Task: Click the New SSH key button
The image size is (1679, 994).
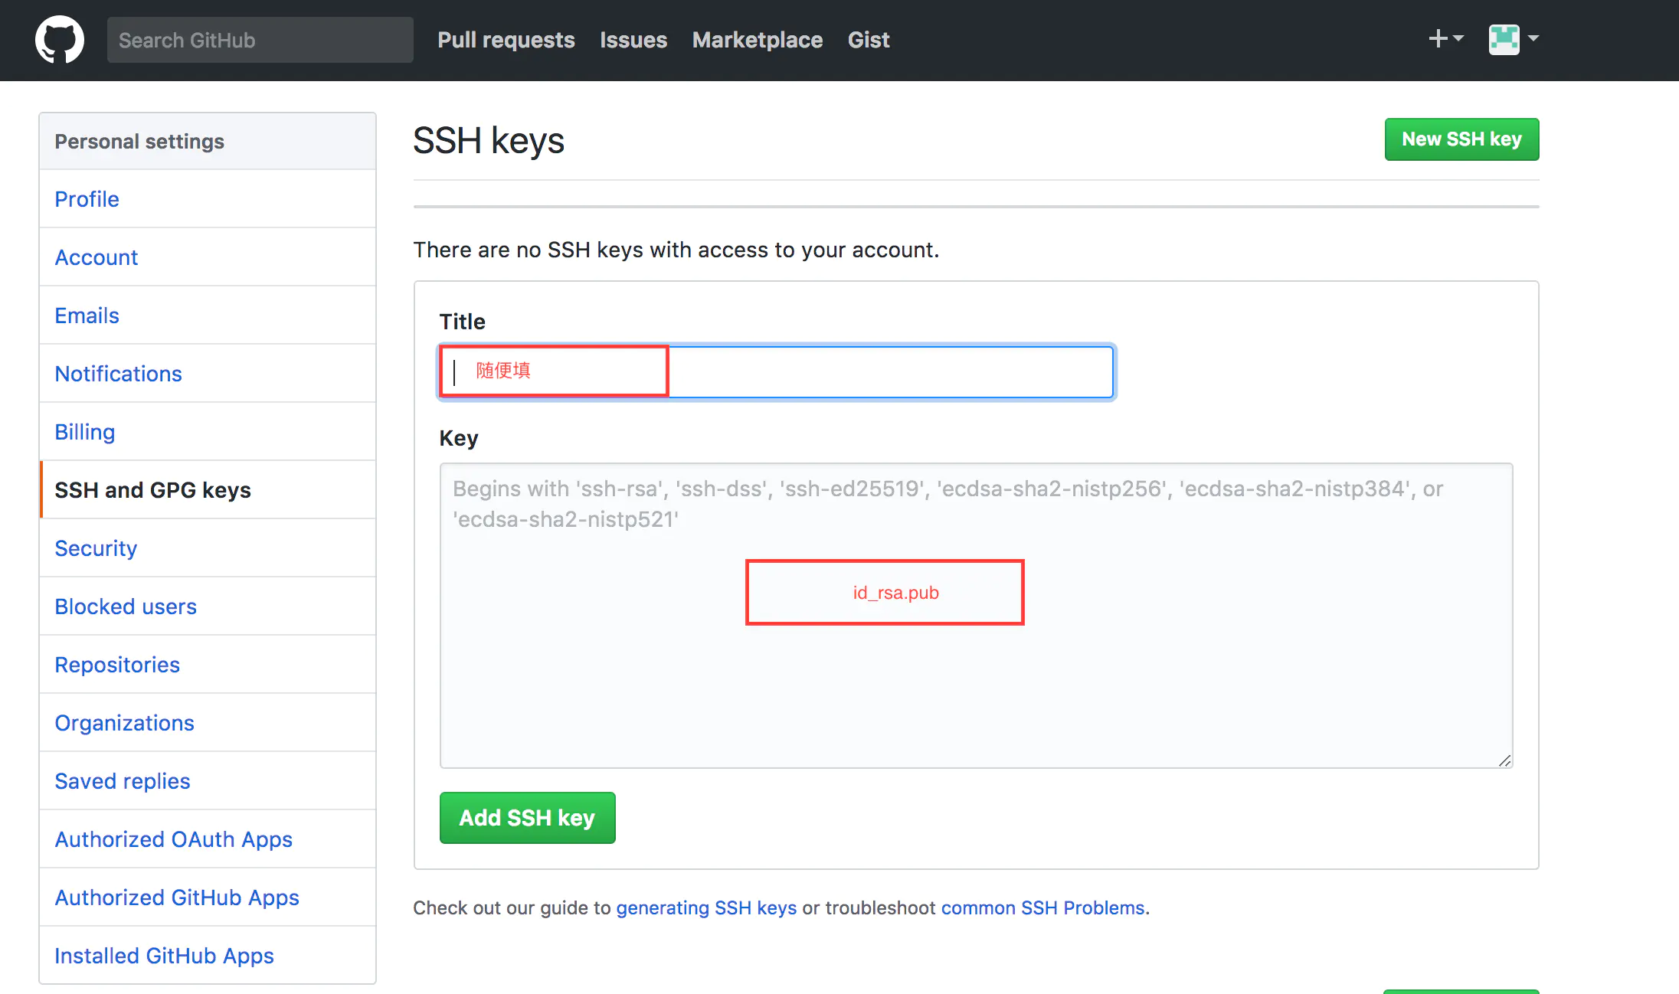Action: click(x=1461, y=139)
